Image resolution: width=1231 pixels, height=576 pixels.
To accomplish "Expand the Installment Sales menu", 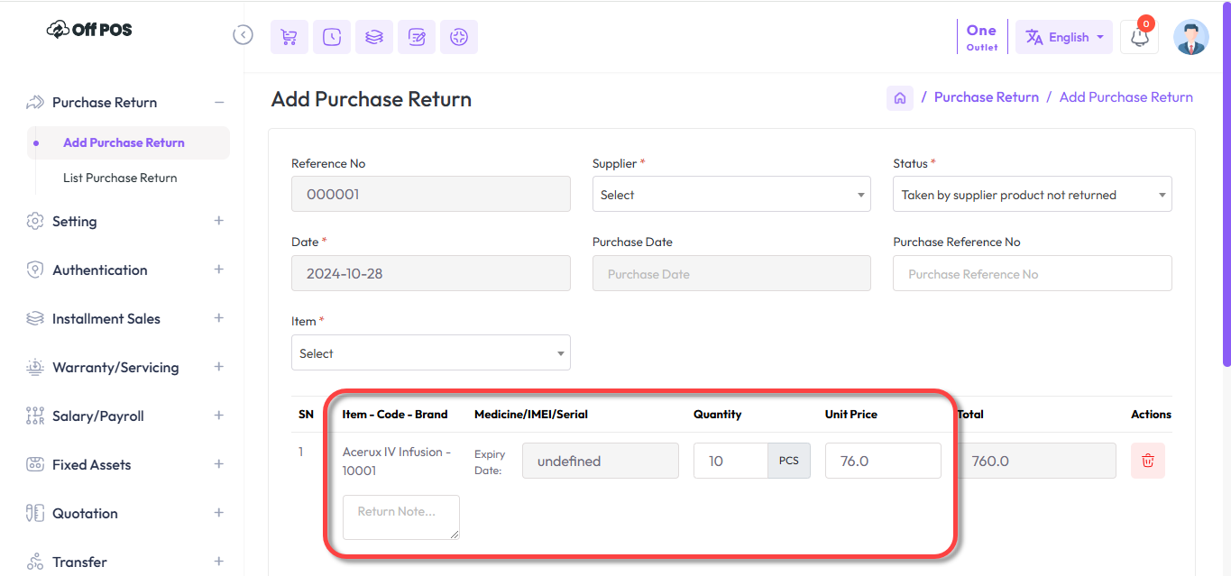I will [x=218, y=318].
